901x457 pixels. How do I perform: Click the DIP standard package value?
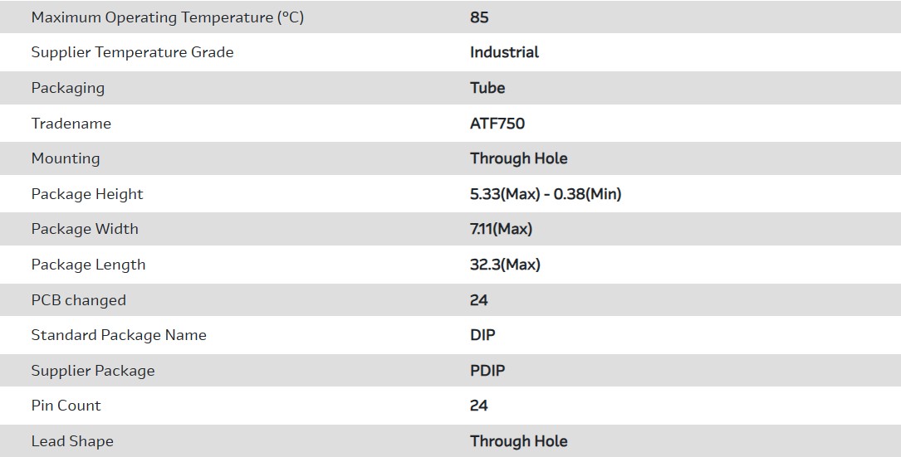482,335
